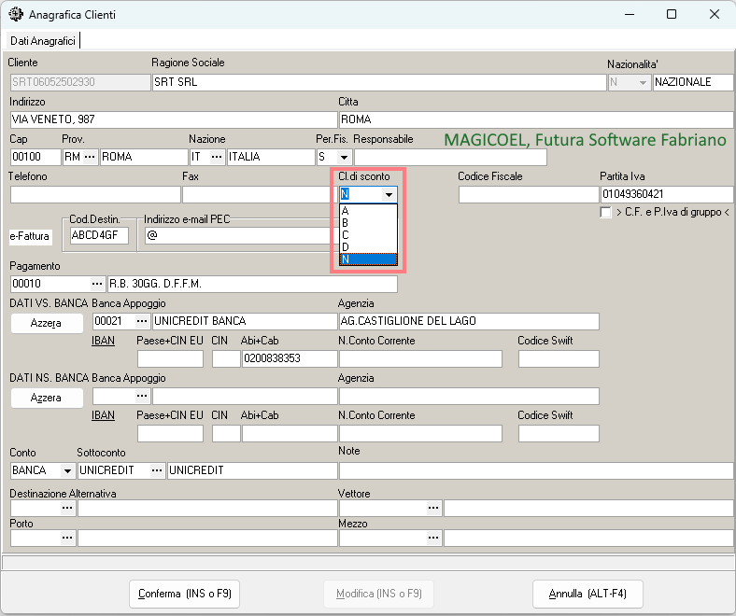Open the disabled Nazionalita' N dropdown
The height and width of the screenshot is (616, 736).
pos(643,82)
